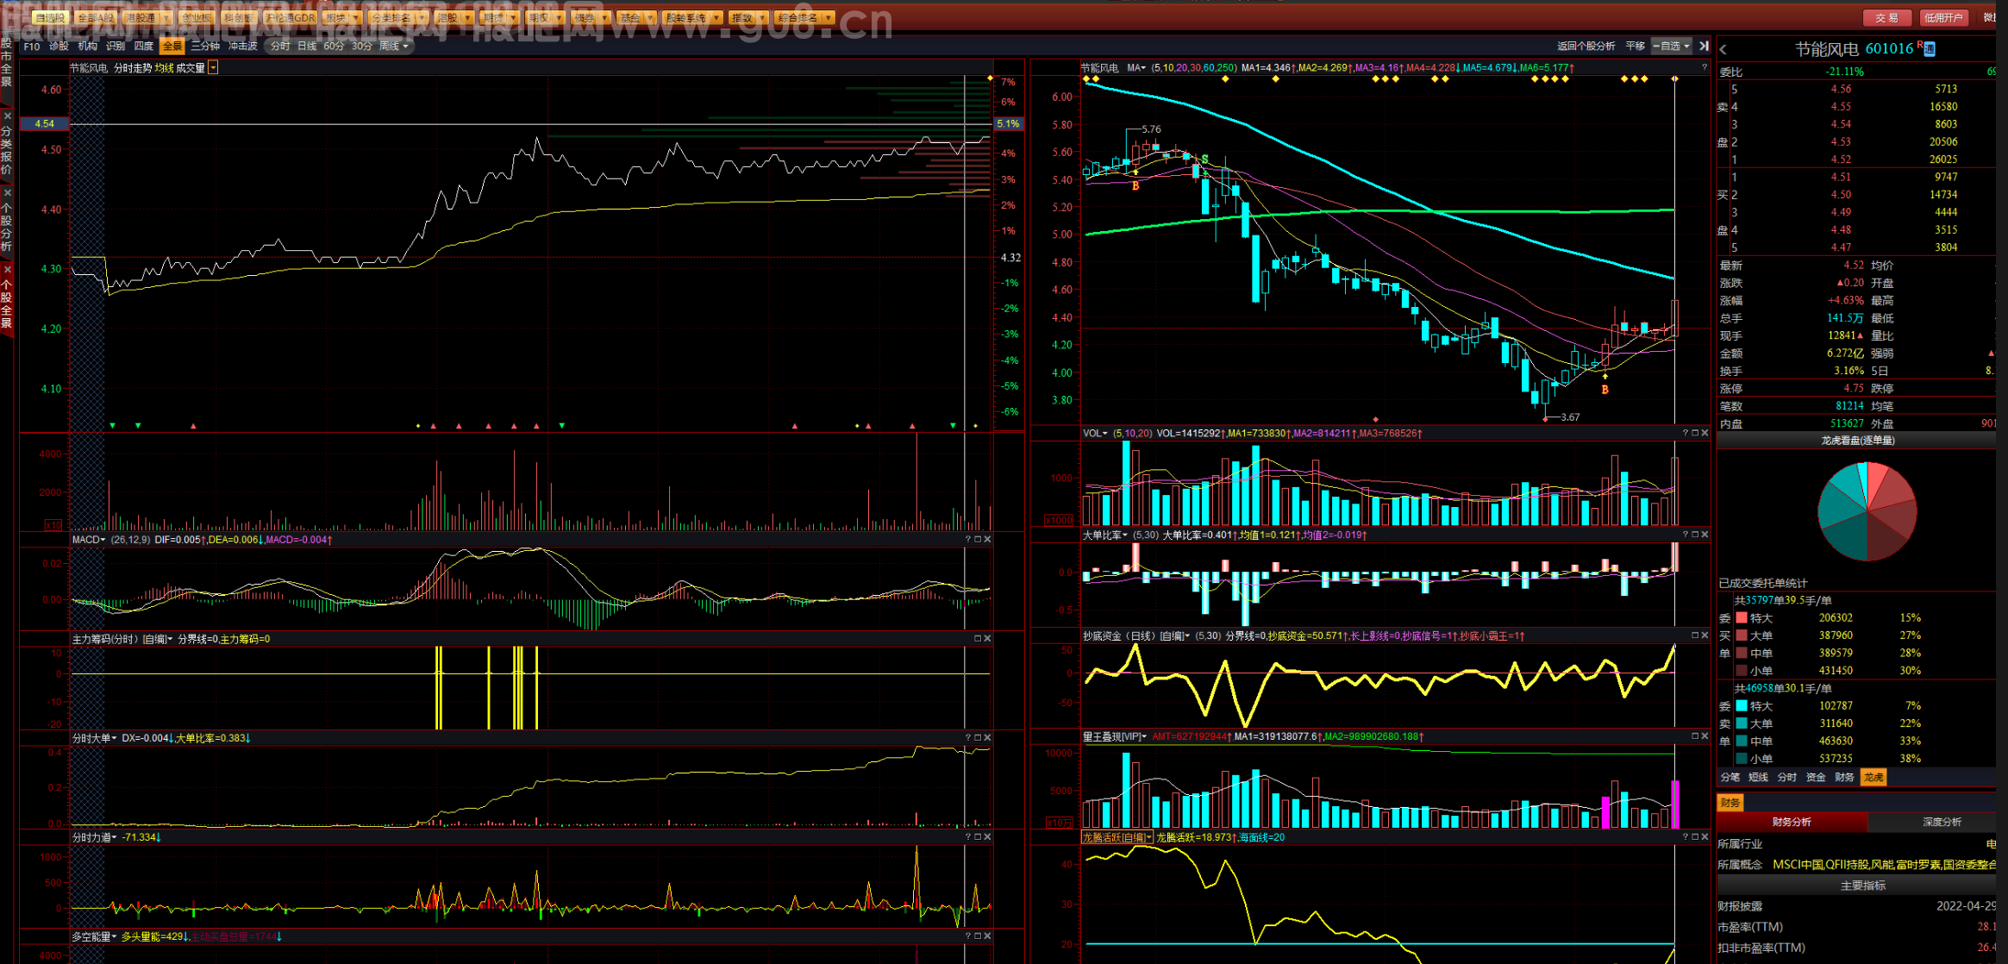This screenshot has height=964, width=2008.
Task: Maximize the 抄底资金 panel
Action: point(1695,635)
